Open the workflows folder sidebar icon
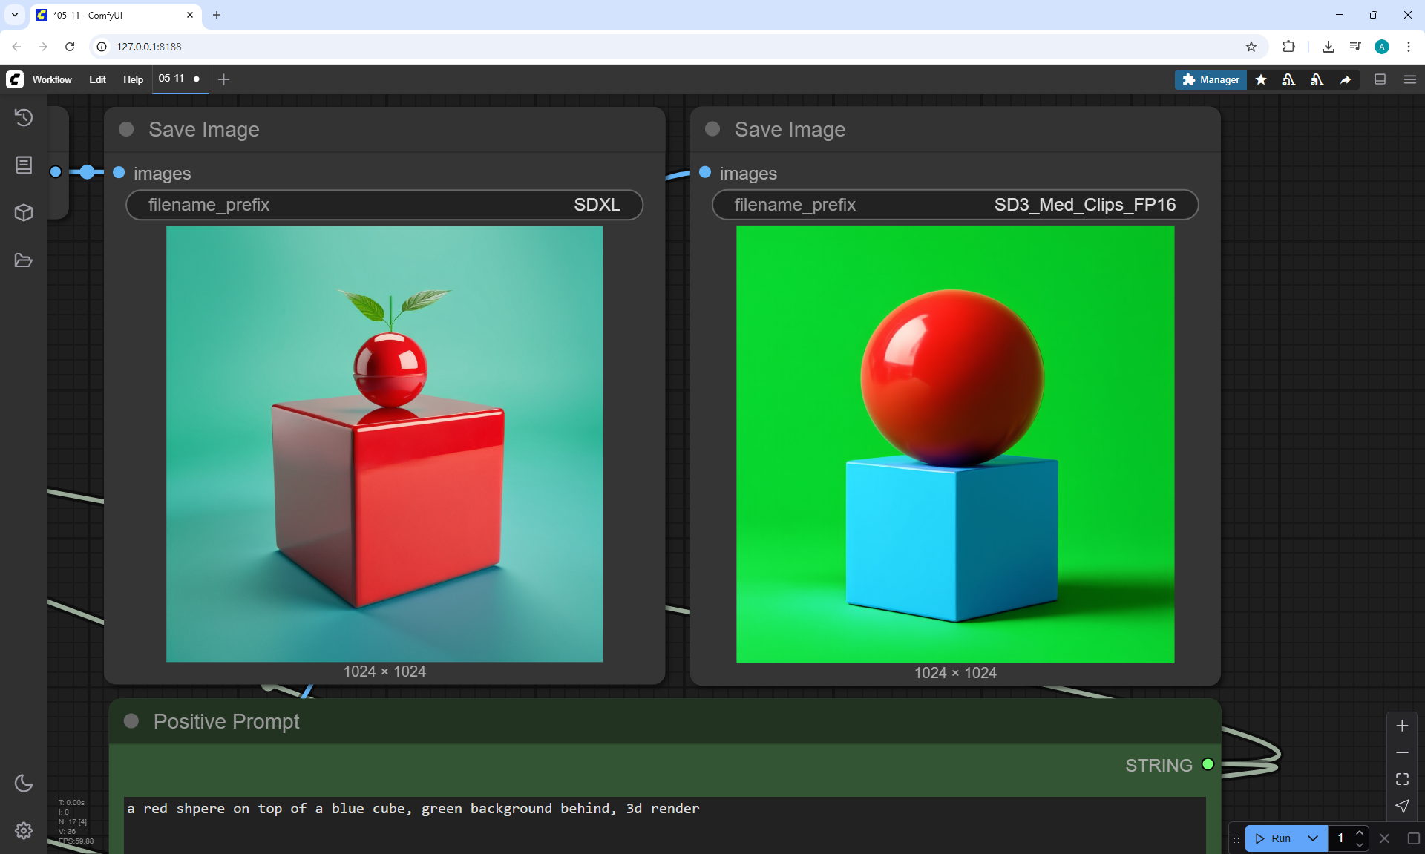 (24, 260)
